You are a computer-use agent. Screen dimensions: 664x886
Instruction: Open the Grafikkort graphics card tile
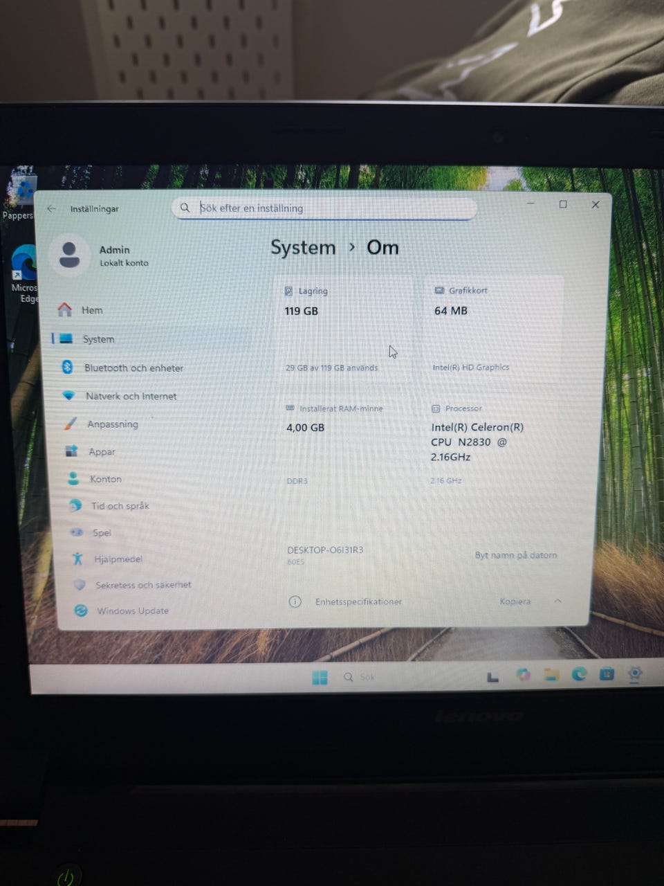[x=492, y=330]
